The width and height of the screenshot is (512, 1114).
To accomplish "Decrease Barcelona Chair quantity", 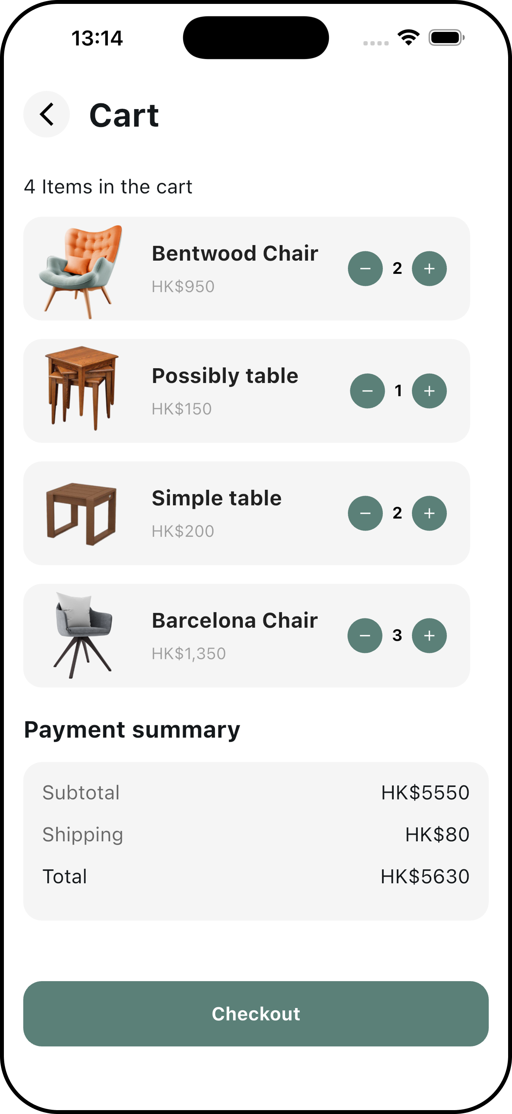I will click(365, 636).
